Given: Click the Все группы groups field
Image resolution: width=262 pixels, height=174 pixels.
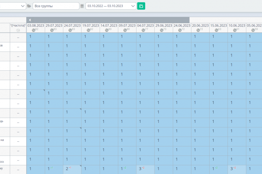Looking at the screenshot, I should [56, 6].
